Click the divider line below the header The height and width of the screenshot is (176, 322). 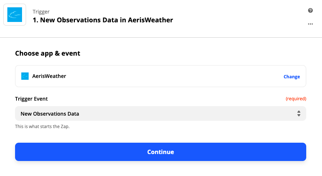click(x=161, y=37)
